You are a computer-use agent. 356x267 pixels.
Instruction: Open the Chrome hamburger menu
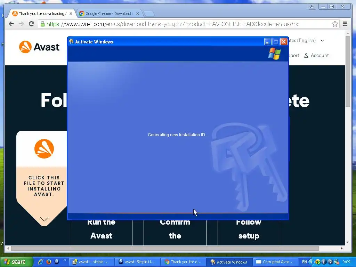coord(345,24)
